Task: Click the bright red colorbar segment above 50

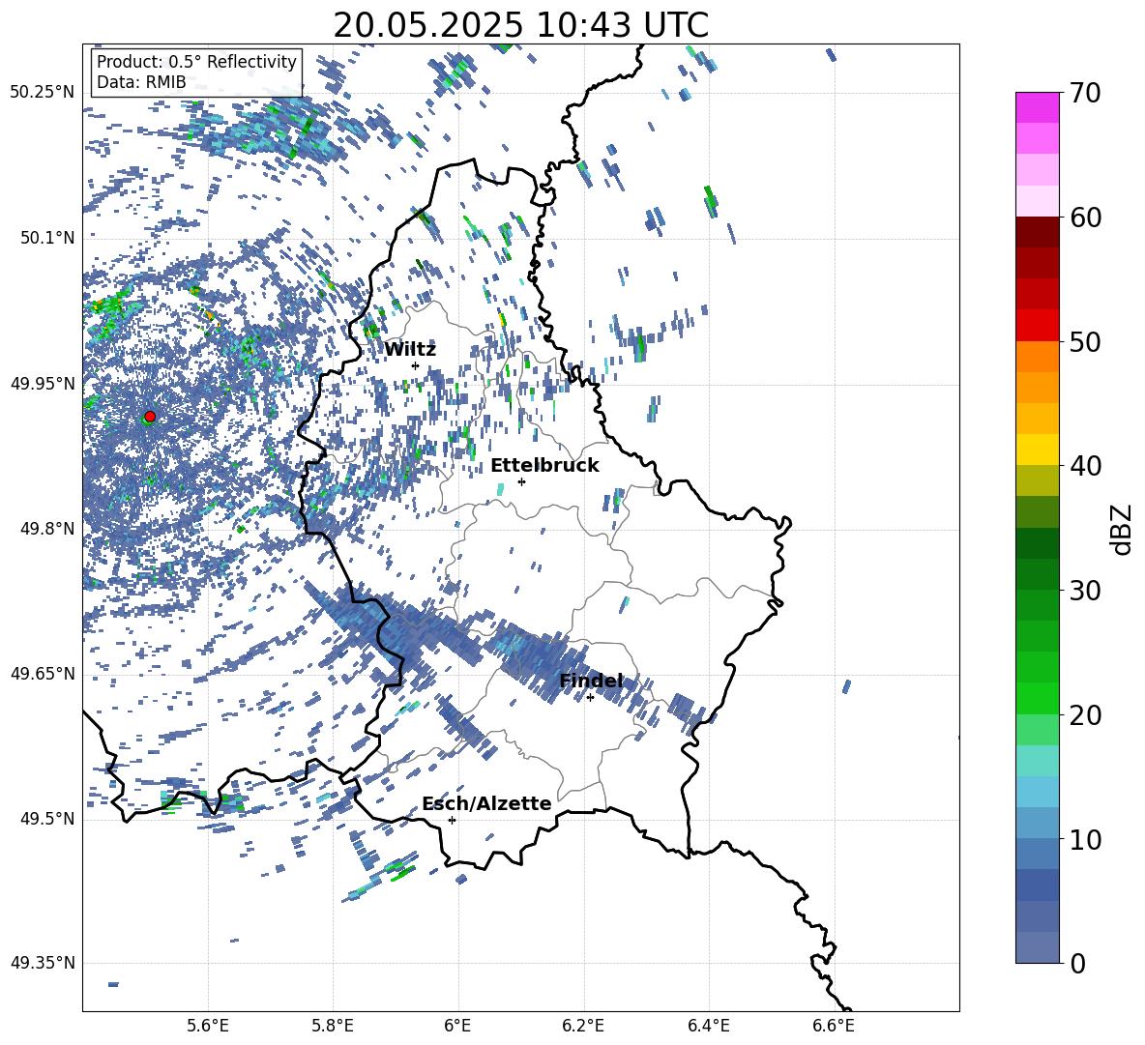Action: coord(1037,325)
